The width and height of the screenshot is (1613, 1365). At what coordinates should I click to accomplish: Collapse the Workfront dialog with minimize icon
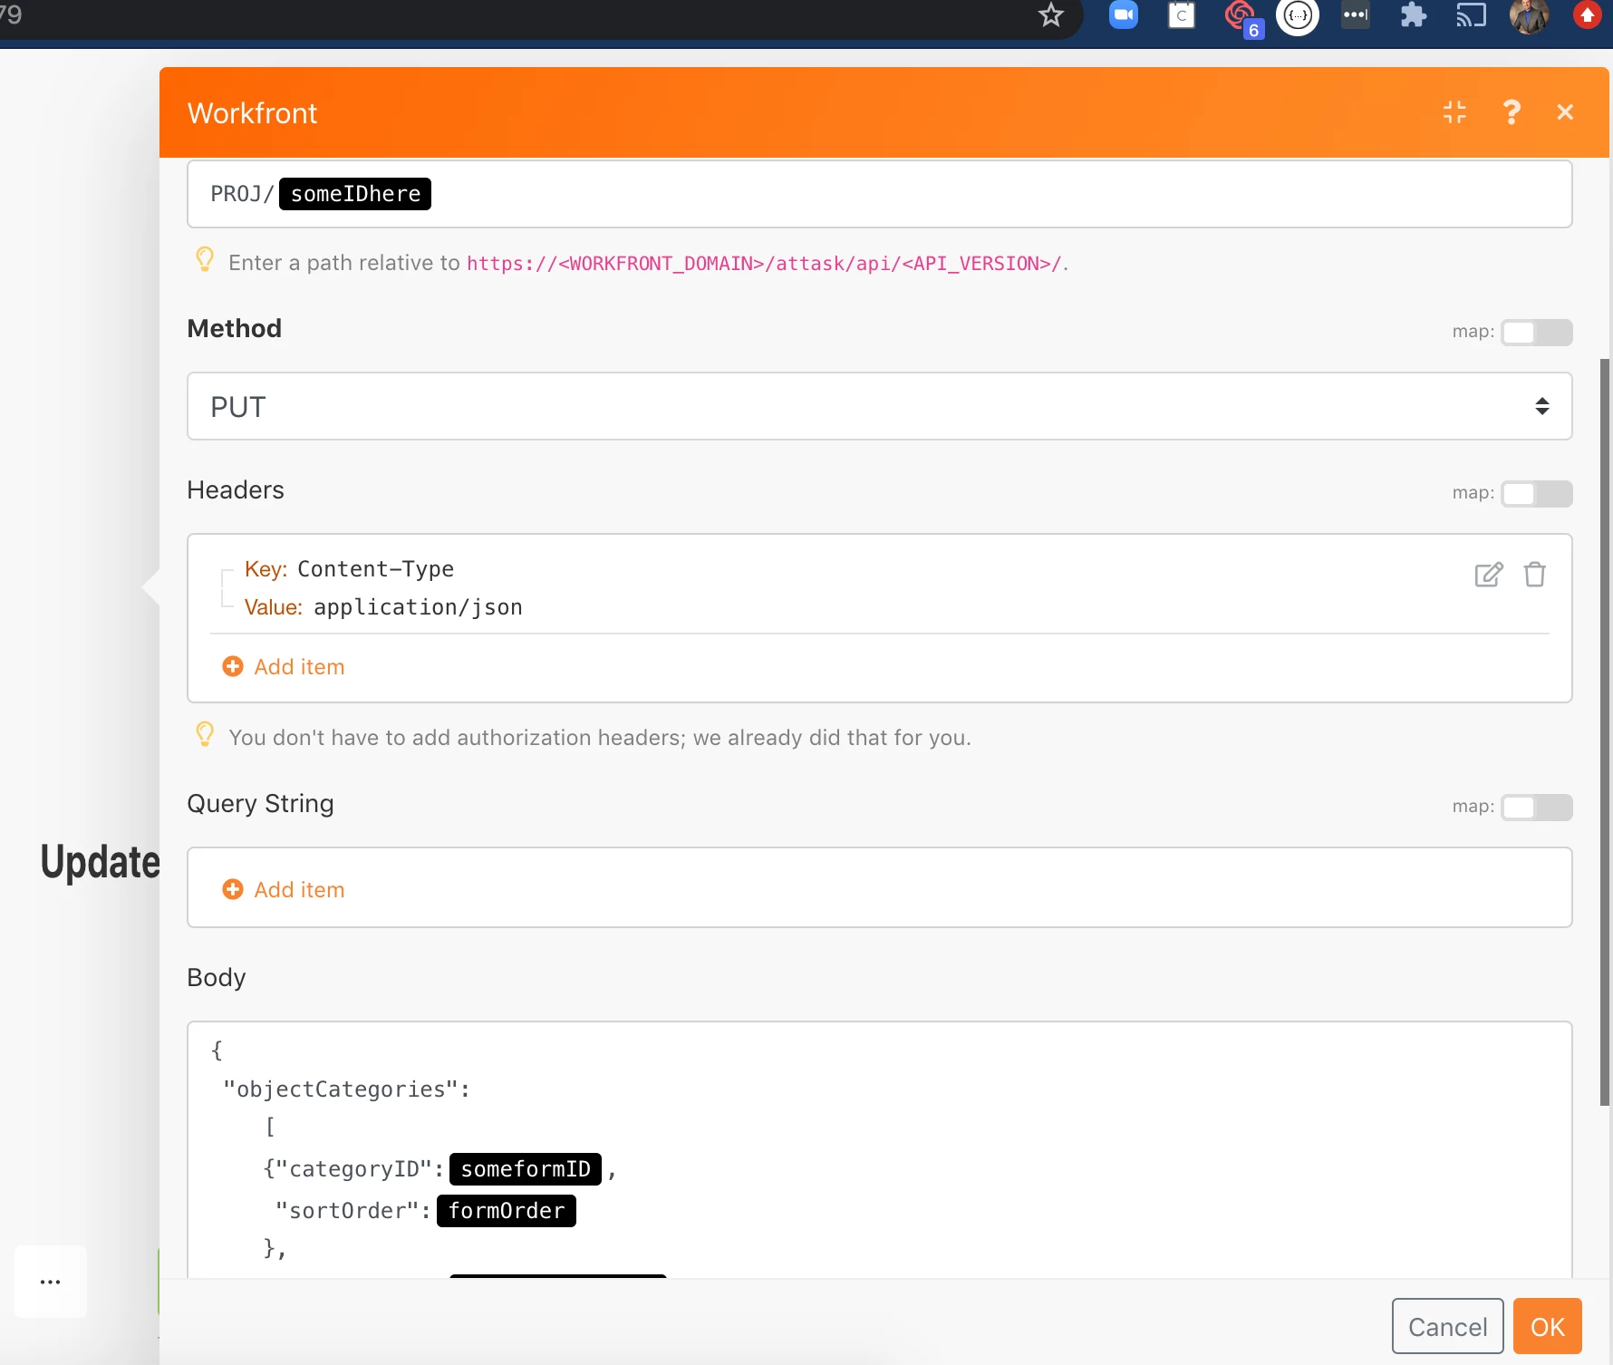1454,112
